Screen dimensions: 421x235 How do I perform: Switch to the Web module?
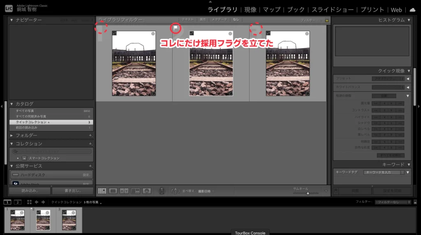(396, 10)
